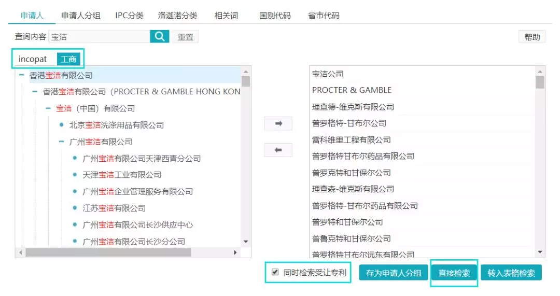Click the left tree vertical scrollbar thumb
Image resolution: width=560 pixels, height=296 pixels.
(x=246, y=81)
